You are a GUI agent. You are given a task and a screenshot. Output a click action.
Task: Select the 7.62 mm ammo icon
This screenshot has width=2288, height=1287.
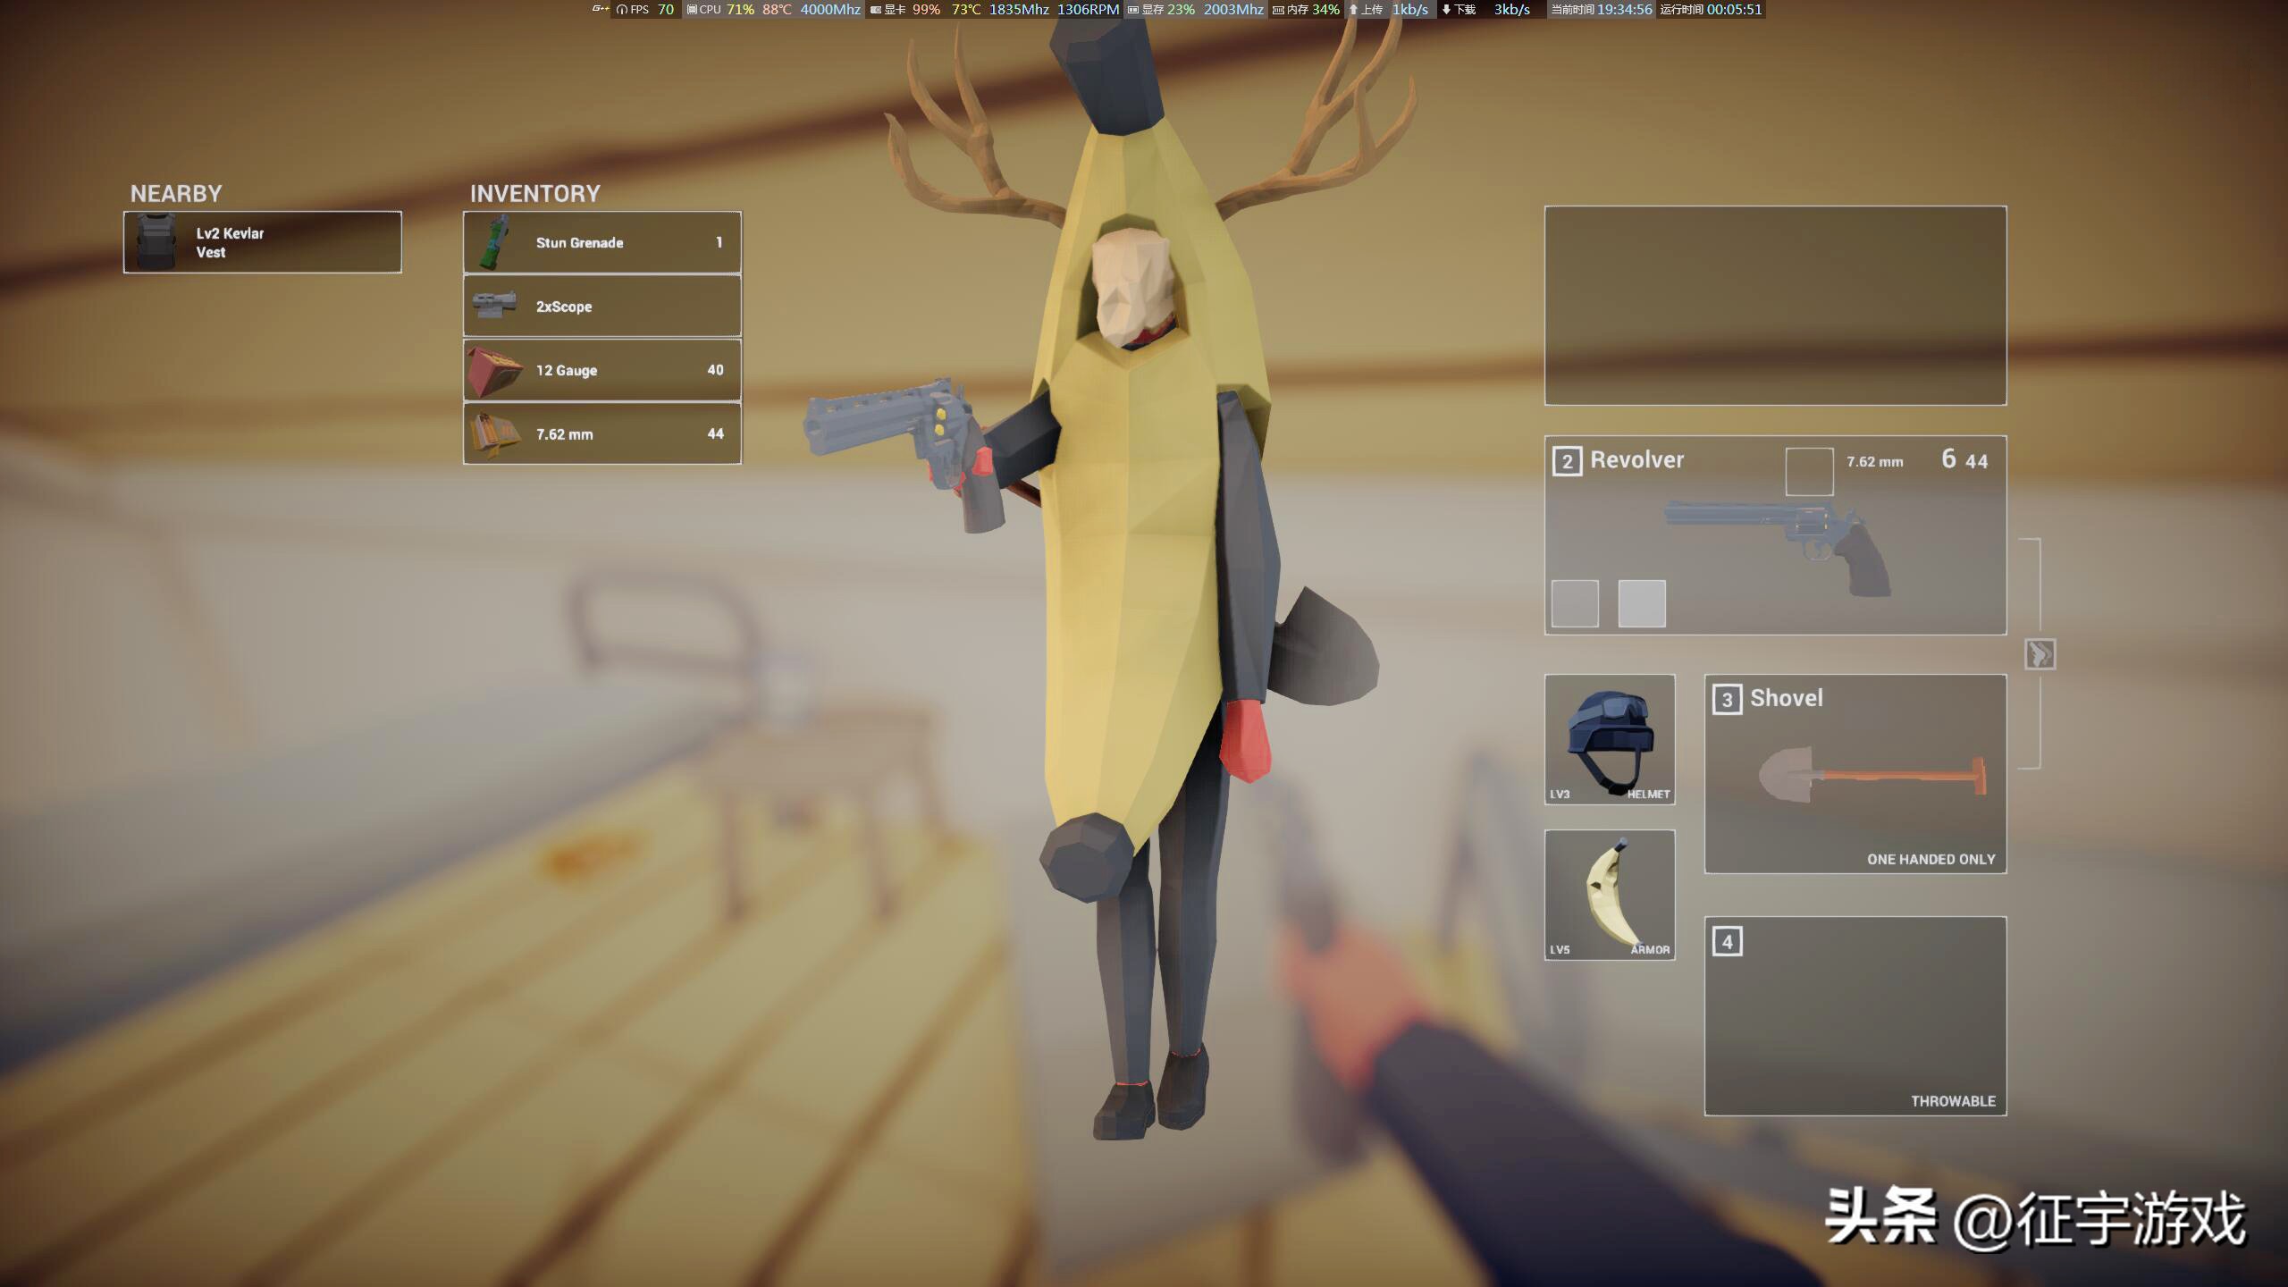click(494, 433)
